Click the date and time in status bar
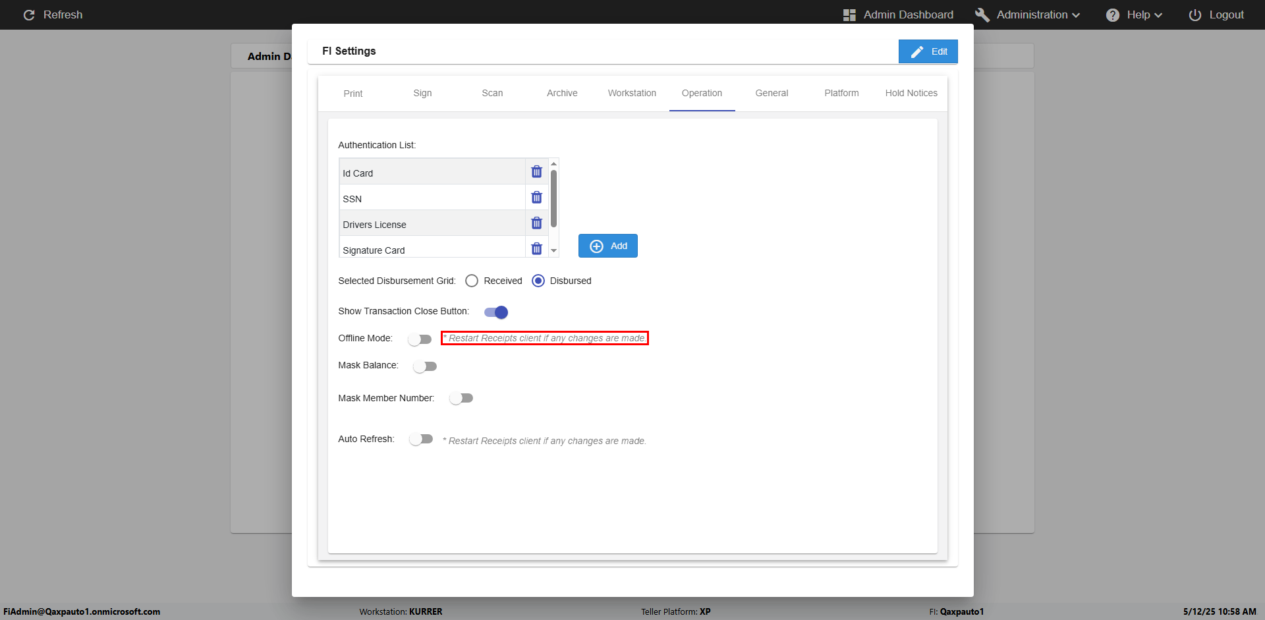 click(1220, 611)
